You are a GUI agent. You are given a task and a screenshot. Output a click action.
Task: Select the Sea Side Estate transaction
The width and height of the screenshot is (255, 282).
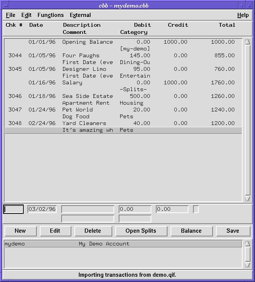pos(87,96)
